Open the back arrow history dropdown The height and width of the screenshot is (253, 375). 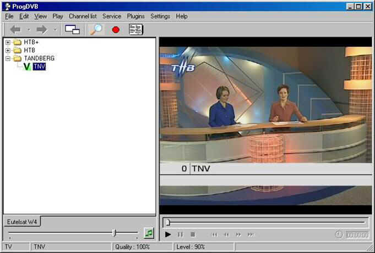point(29,30)
